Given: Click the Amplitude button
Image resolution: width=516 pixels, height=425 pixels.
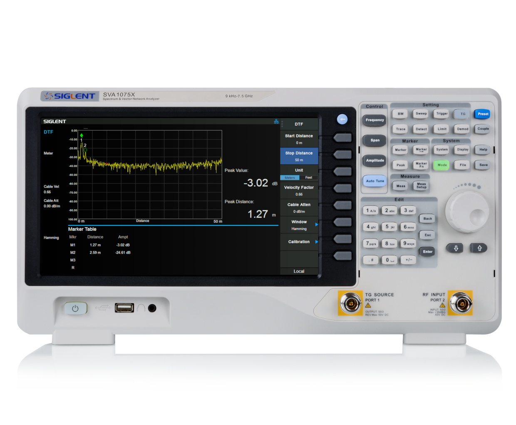Looking at the screenshot, I should click(x=375, y=160).
